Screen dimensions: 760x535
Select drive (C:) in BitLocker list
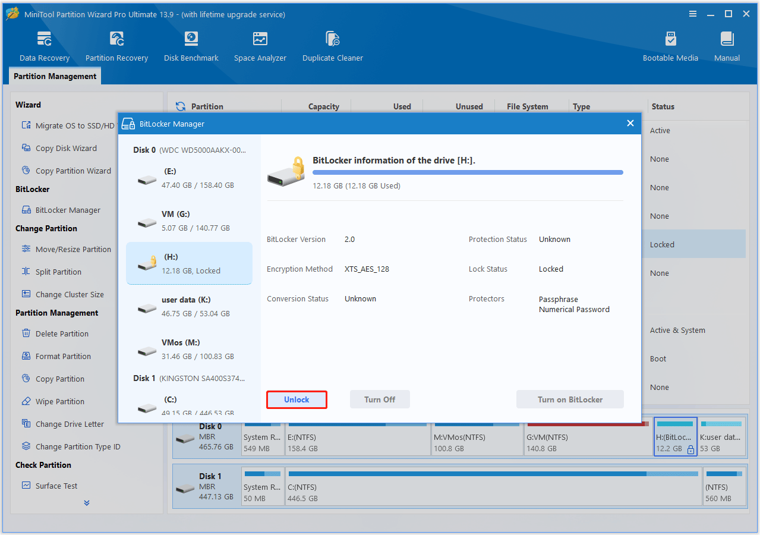click(x=189, y=404)
